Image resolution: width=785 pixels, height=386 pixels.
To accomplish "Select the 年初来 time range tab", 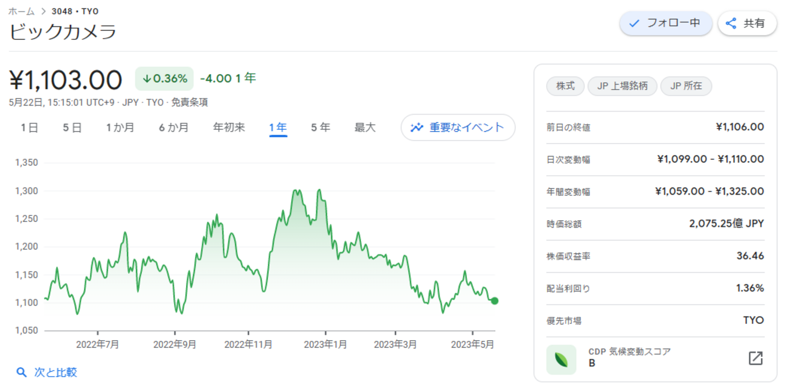I will (229, 127).
